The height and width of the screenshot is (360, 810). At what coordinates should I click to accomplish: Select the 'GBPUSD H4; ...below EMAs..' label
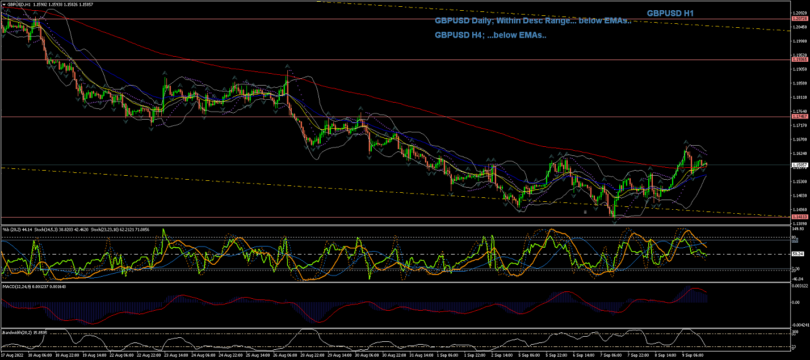pos(490,35)
